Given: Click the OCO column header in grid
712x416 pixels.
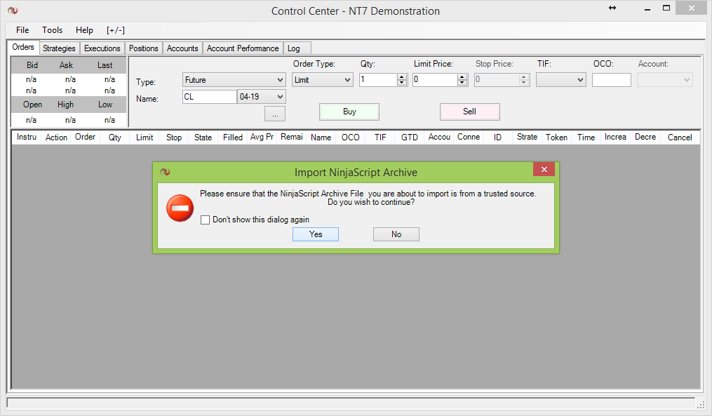Looking at the screenshot, I should point(351,137).
